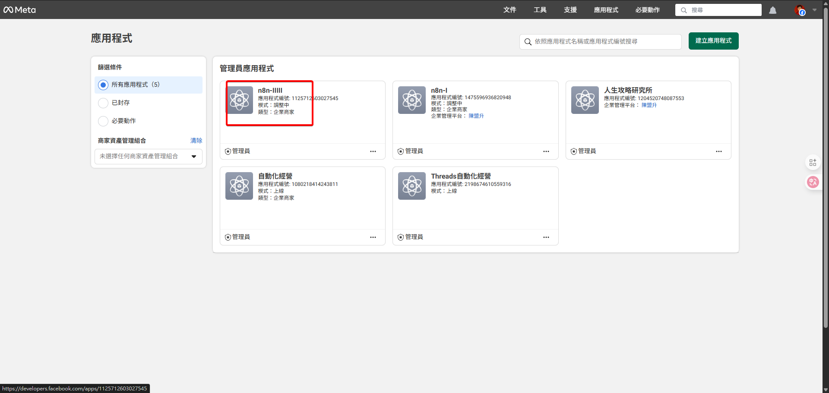Image resolution: width=829 pixels, height=393 pixels.
Task: Open more options menu for n8n-I
Action: [x=546, y=151]
